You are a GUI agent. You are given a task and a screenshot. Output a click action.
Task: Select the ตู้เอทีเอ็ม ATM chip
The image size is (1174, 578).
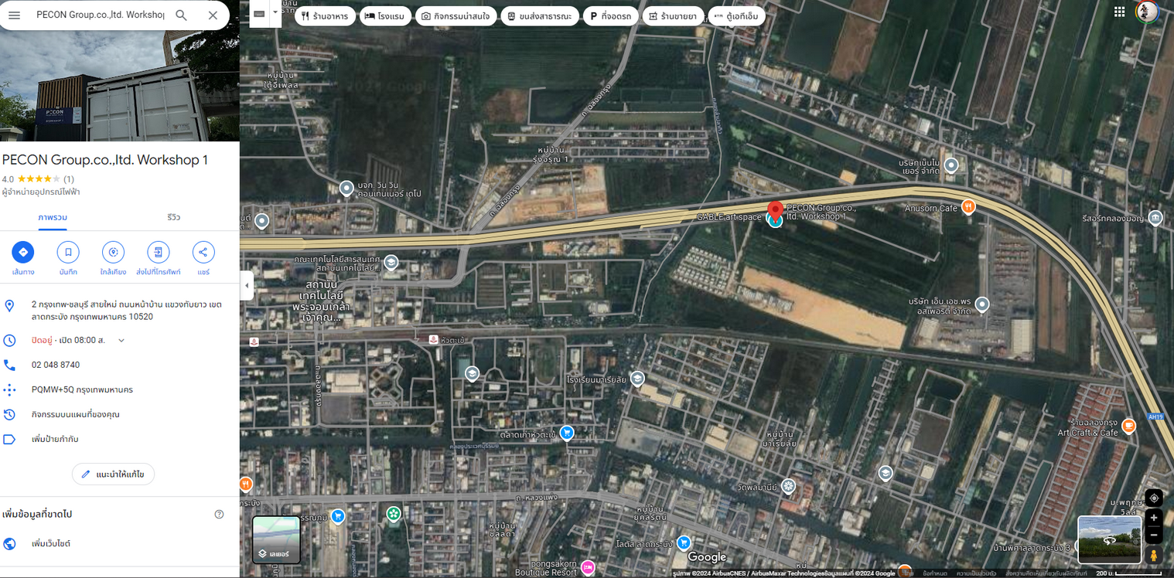(736, 16)
